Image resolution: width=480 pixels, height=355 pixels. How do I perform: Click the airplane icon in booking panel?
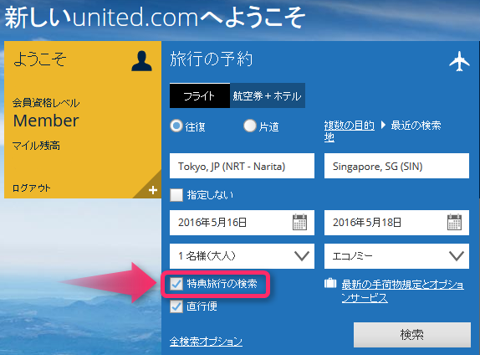[x=459, y=61]
